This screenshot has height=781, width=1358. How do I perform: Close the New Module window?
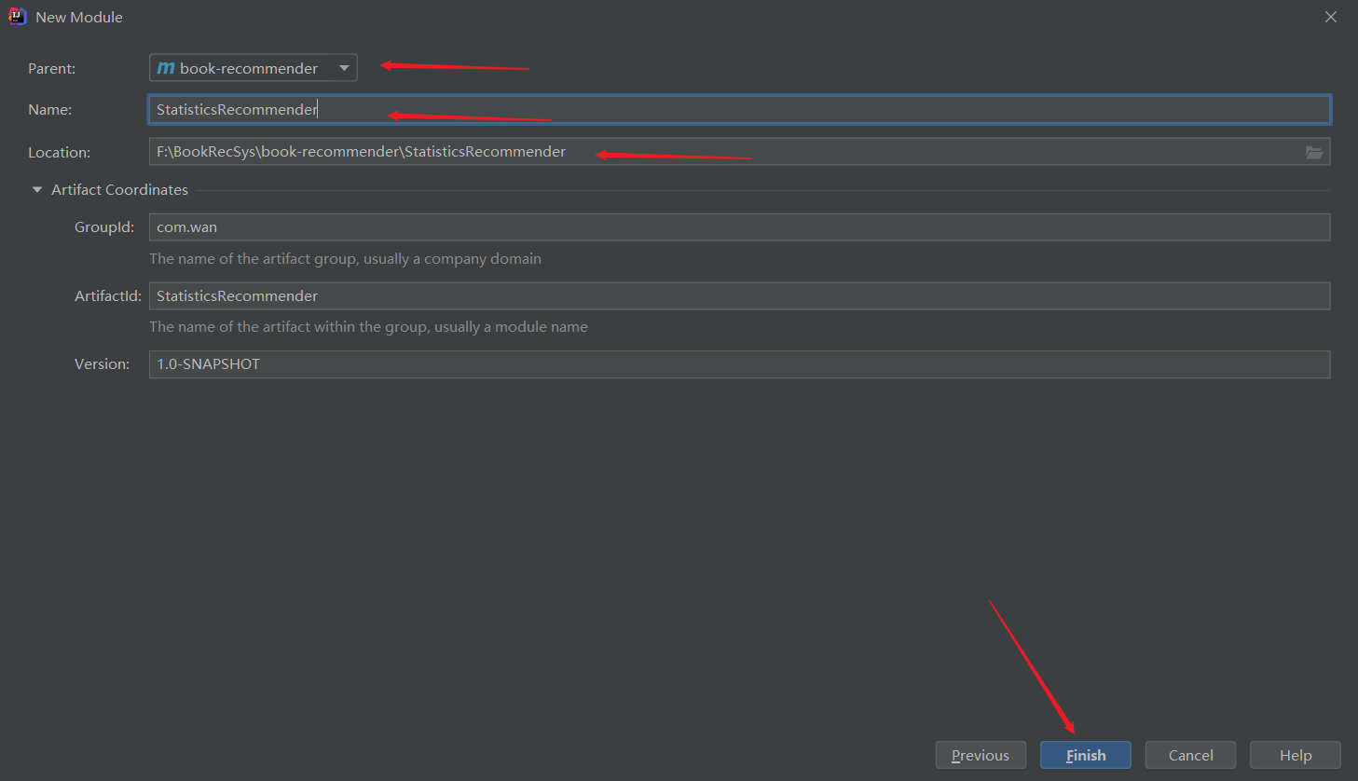pyautogui.click(x=1331, y=17)
